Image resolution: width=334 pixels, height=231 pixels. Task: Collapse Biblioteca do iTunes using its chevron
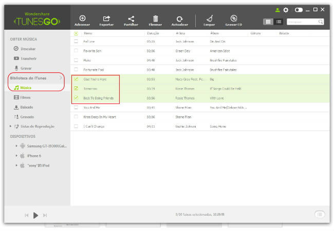(x=61, y=78)
